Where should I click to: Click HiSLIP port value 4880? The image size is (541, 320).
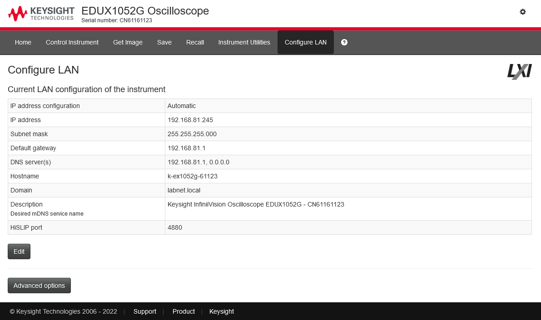click(174, 227)
